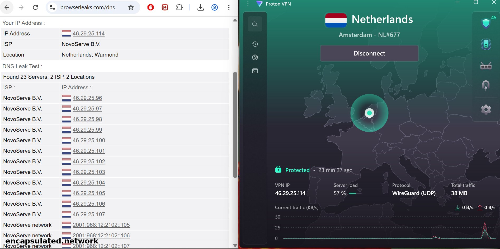The image size is (500, 249).
Task: Open browser downloads tray
Action: pos(201,7)
